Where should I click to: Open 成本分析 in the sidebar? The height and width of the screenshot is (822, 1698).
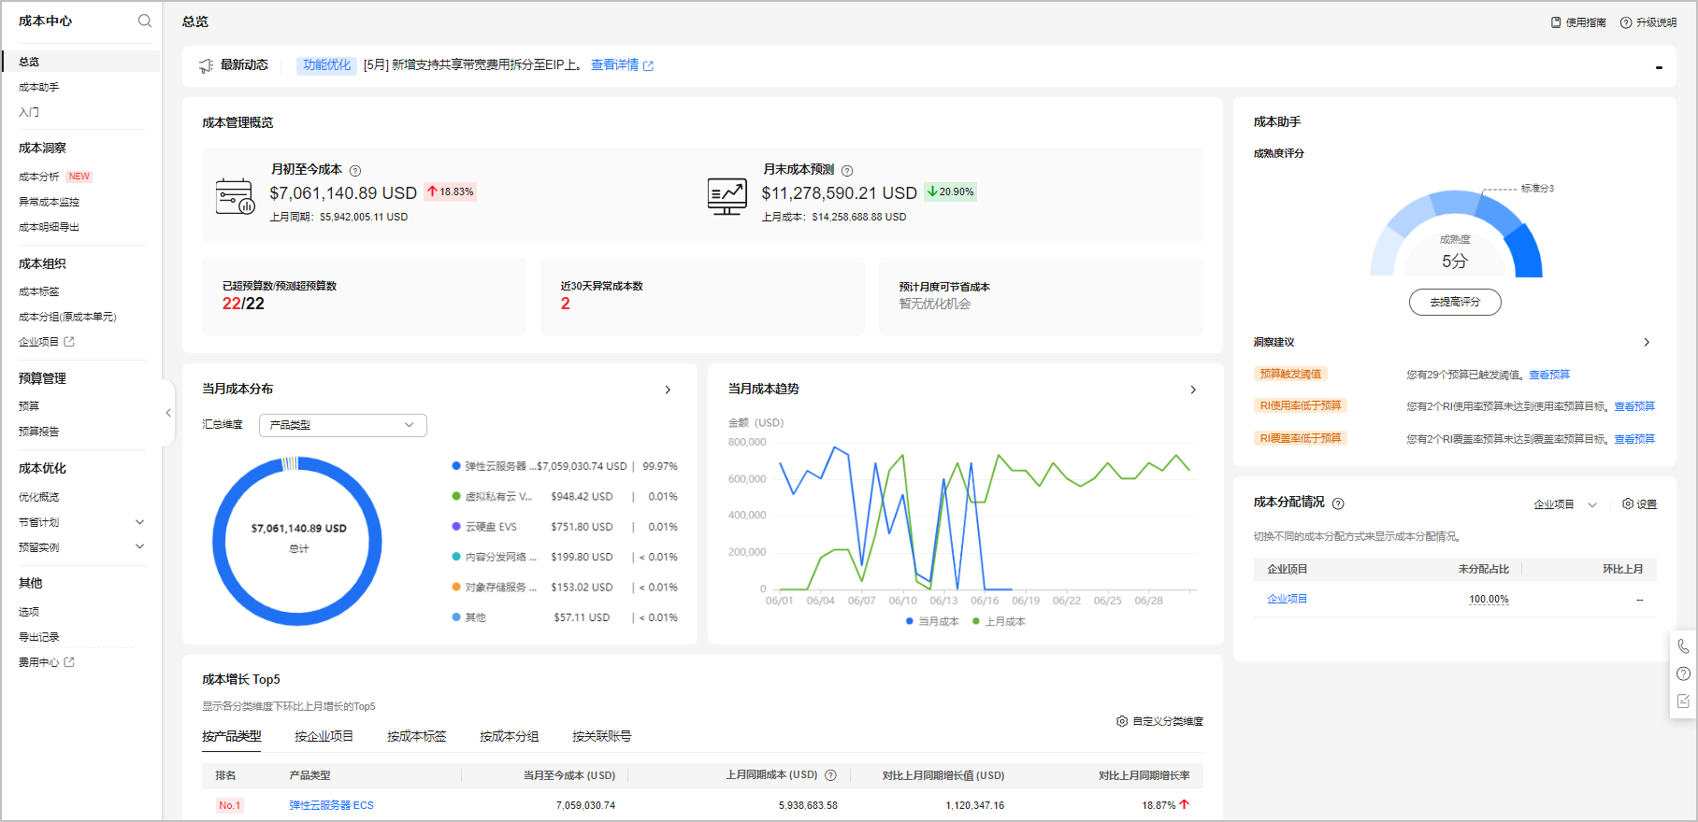pyautogui.click(x=39, y=177)
